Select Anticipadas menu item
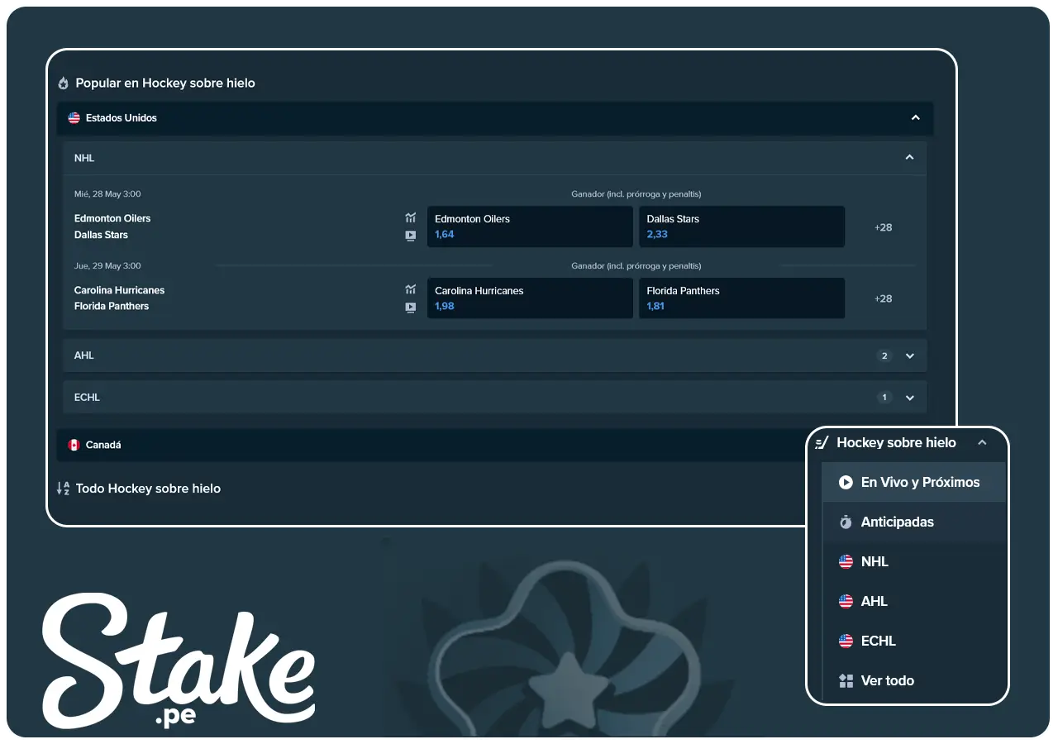1058x744 pixels. click(x=913, y=522)
